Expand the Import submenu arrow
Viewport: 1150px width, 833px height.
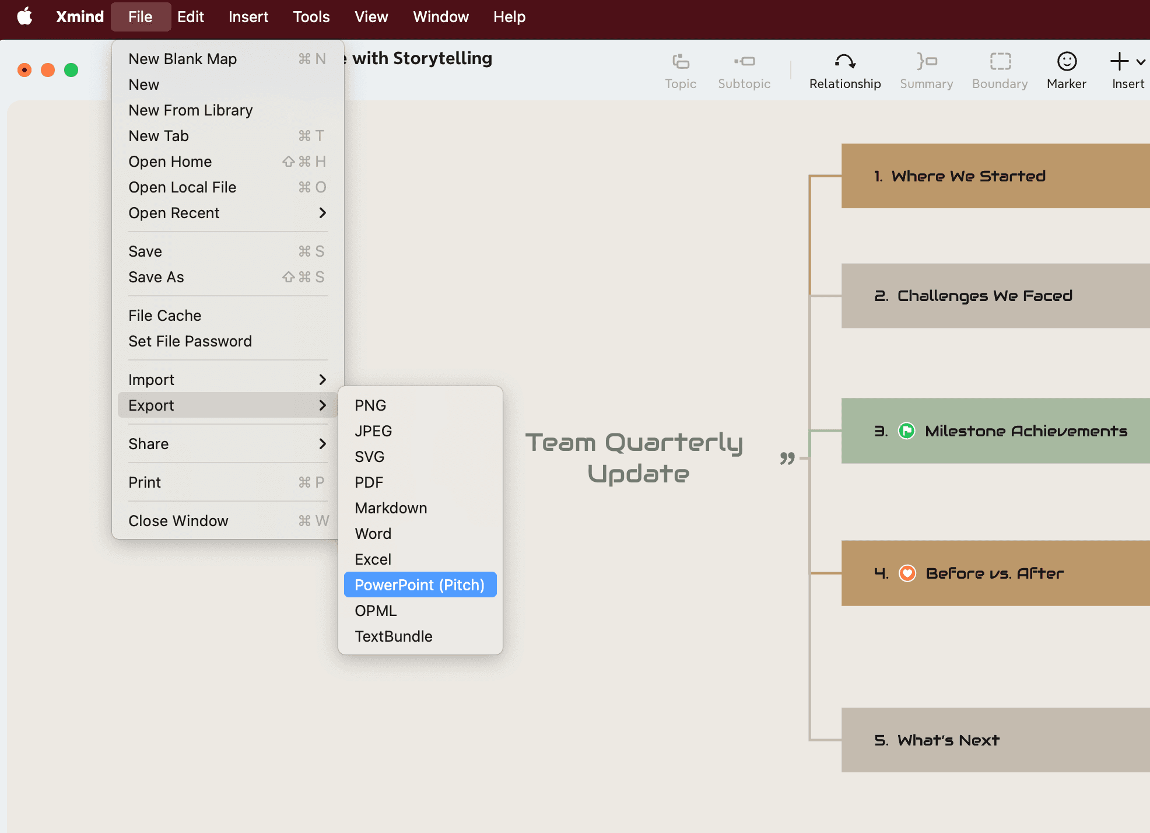322,380
